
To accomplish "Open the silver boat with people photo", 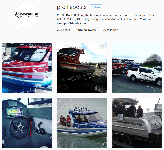I will pos(136,123).
